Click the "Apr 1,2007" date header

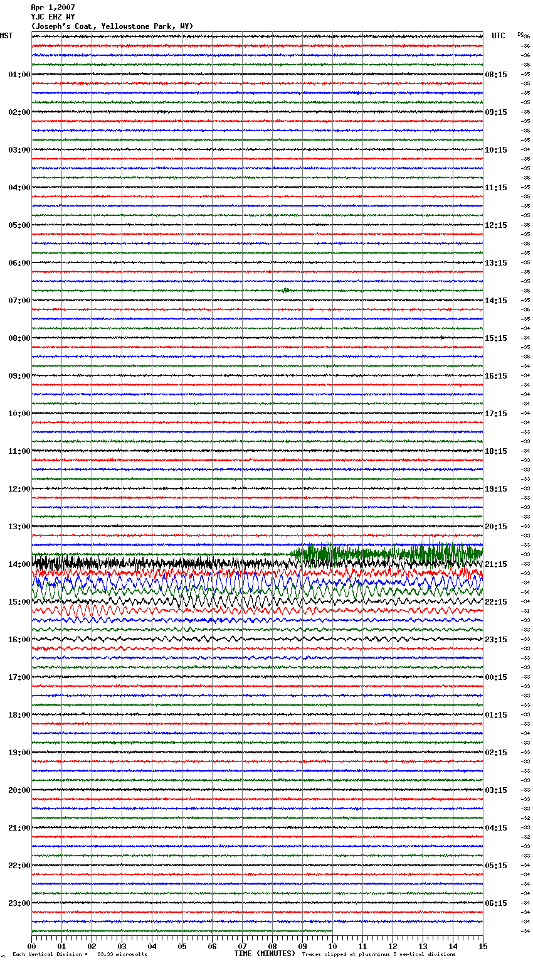pyautogui.click(x=53, y=8)
